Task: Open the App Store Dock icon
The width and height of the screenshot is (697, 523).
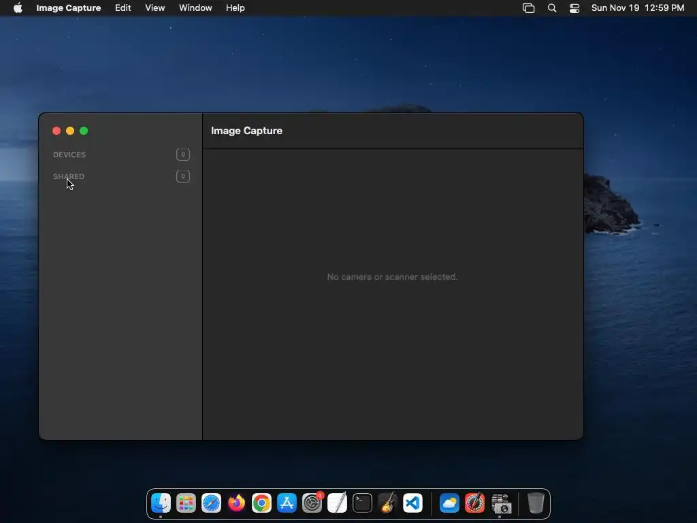Action: (287, 503)
